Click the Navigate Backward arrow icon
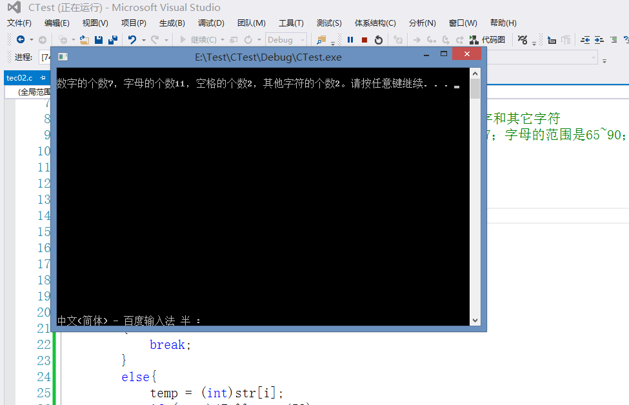 coord(21,40)
